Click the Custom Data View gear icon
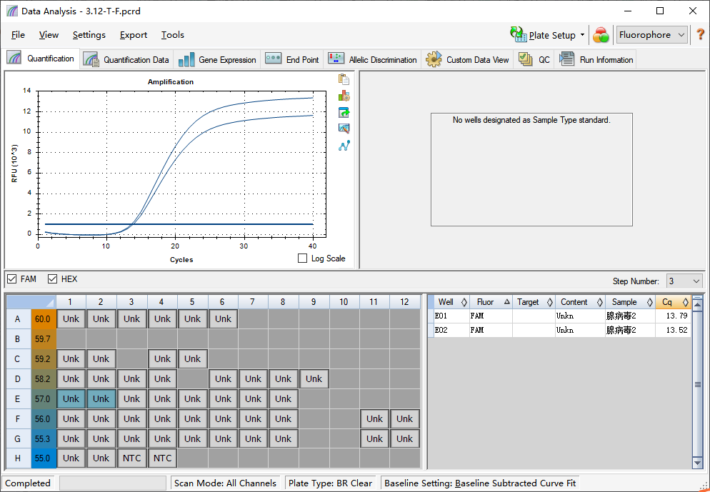The height and width of the screenshot is (492, 710). tap(434, 59)
